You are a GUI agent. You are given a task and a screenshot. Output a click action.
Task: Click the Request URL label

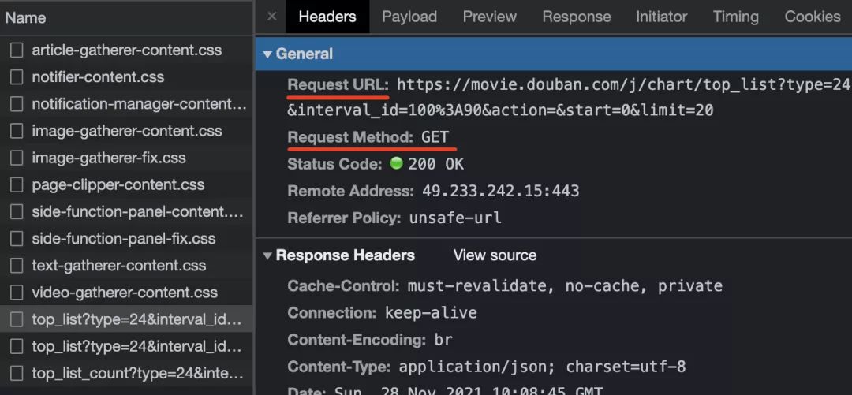[x=338, y=85]
